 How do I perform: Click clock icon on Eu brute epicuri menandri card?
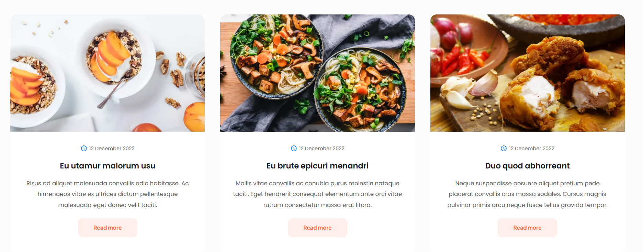(x=294, y=149)
